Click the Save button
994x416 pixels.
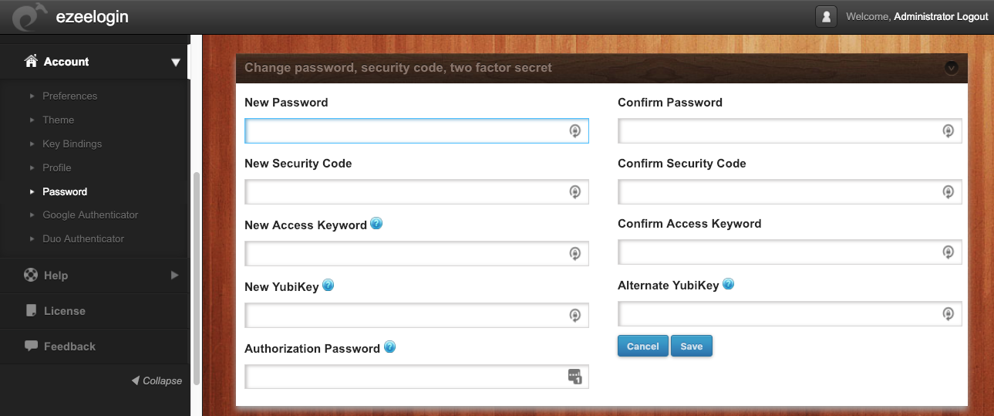coord(692,346)
